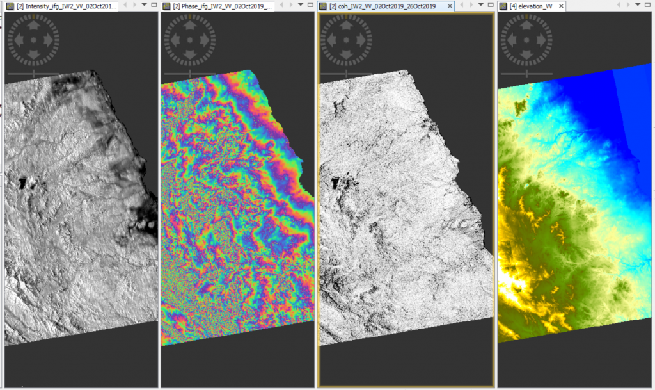Click the rotation ring marker in elevation_VV view
Screen dimensions: 655x390
[x=526, y=17]
